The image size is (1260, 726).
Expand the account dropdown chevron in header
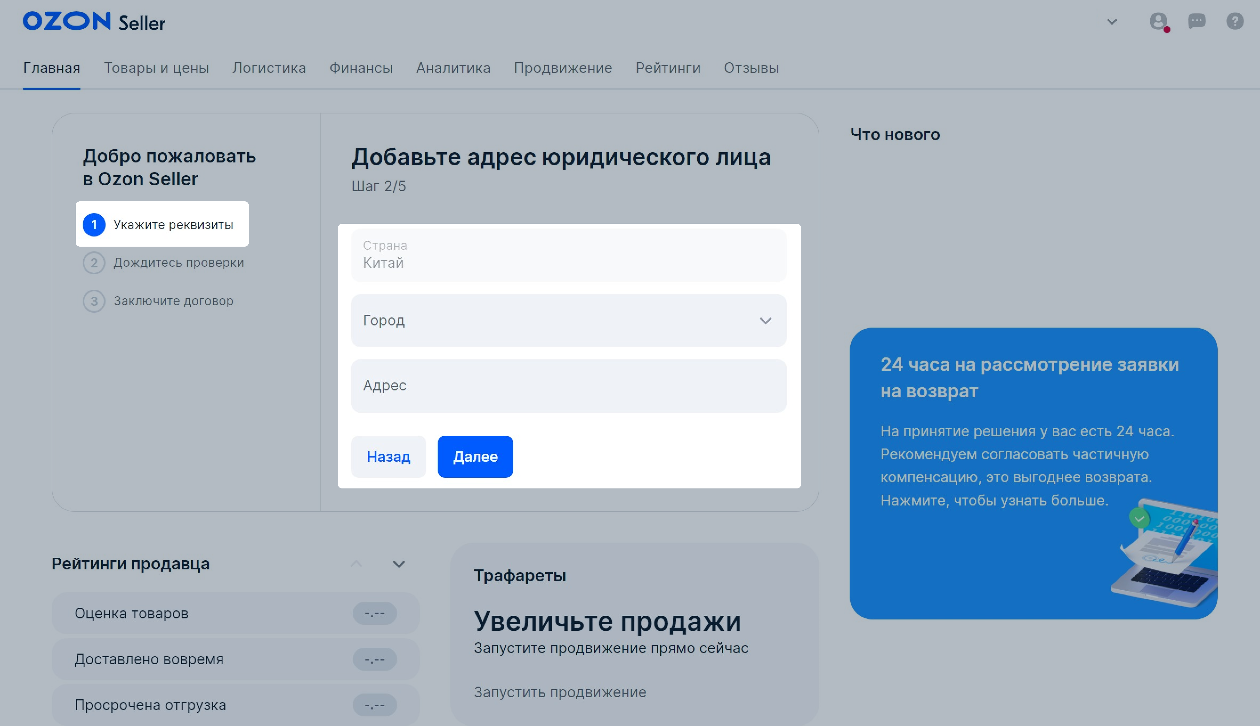tap(1112, 22)
